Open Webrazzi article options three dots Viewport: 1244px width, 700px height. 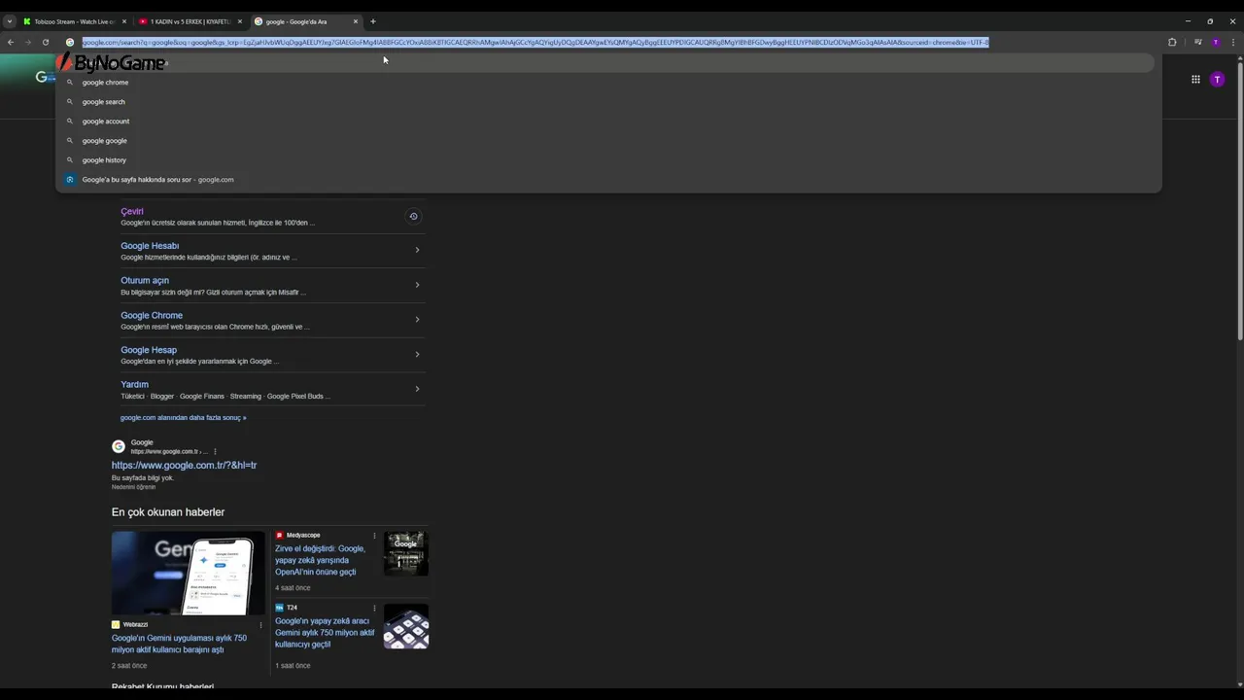point(260,625)
